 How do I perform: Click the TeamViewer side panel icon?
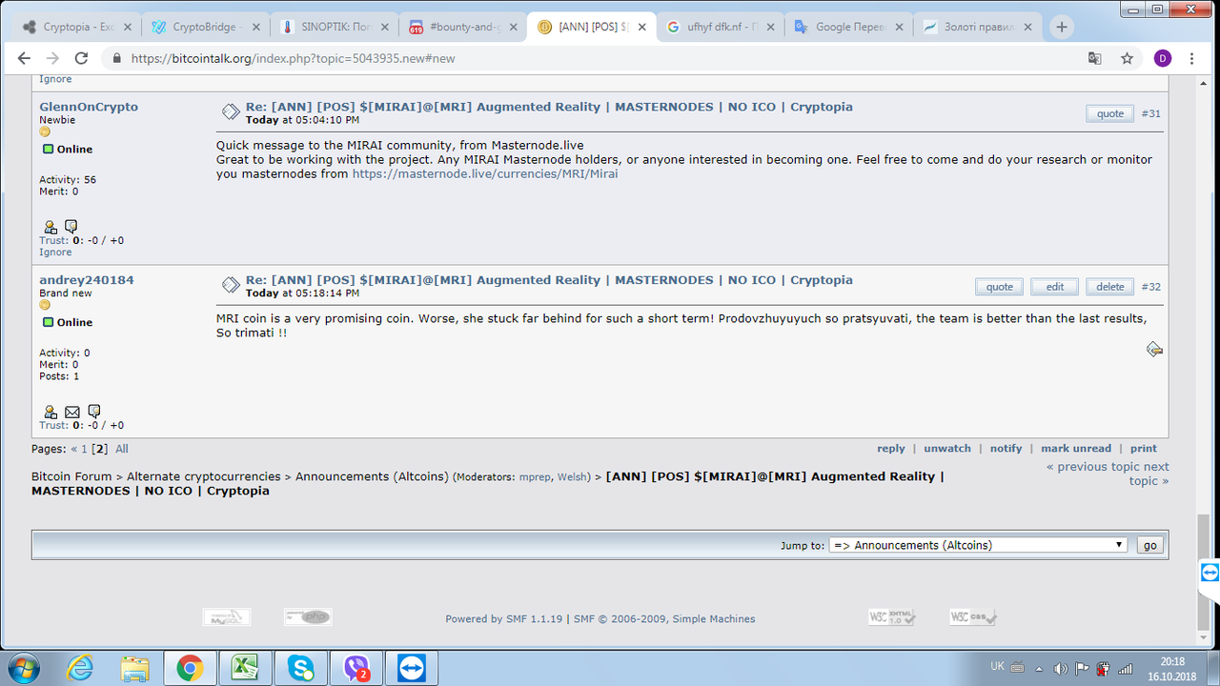pyautogui.click(x=1210, y=573)
